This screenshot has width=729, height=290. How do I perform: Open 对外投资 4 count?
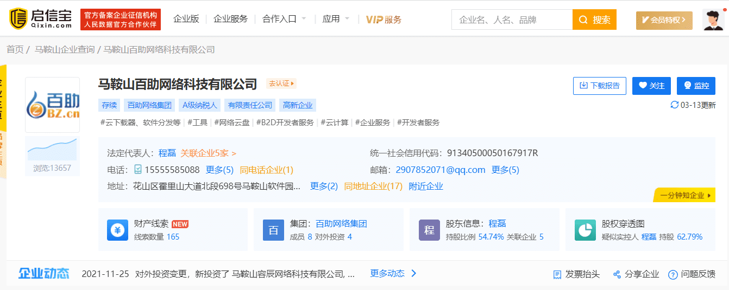click(x=350, y=237)
